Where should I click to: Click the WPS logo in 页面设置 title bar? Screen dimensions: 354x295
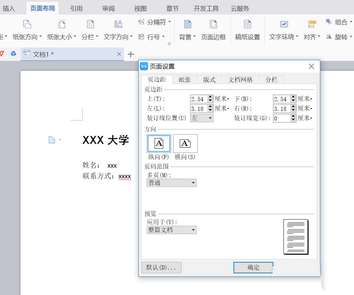point(144,66)
